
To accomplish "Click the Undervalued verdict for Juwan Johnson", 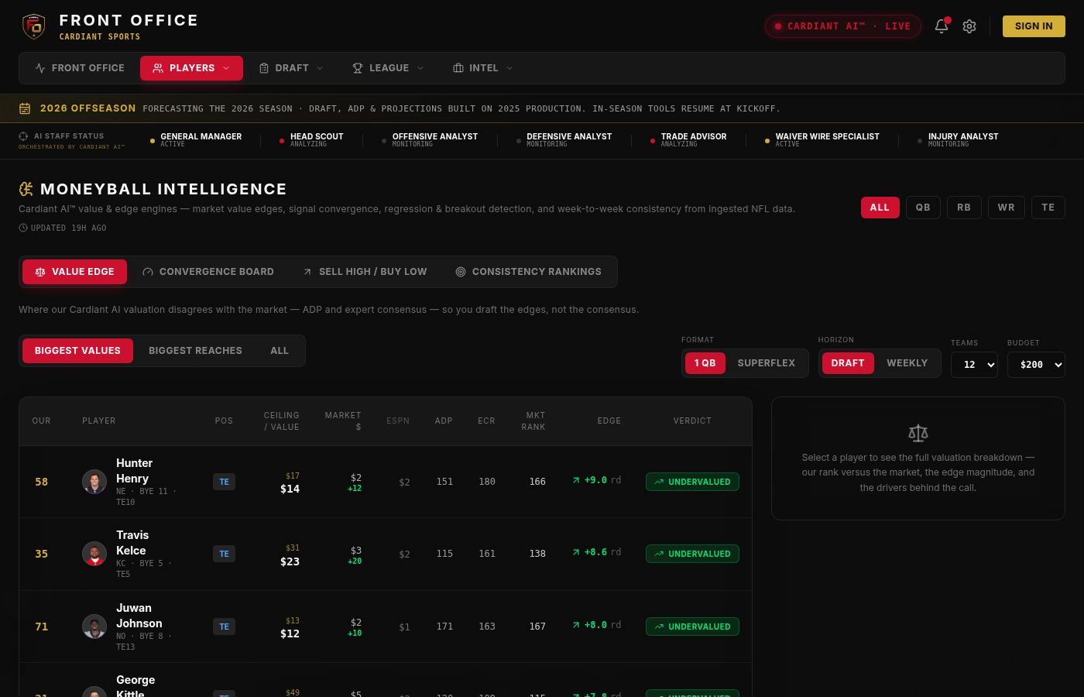I will pyautogui.click(x=692, y=627).
